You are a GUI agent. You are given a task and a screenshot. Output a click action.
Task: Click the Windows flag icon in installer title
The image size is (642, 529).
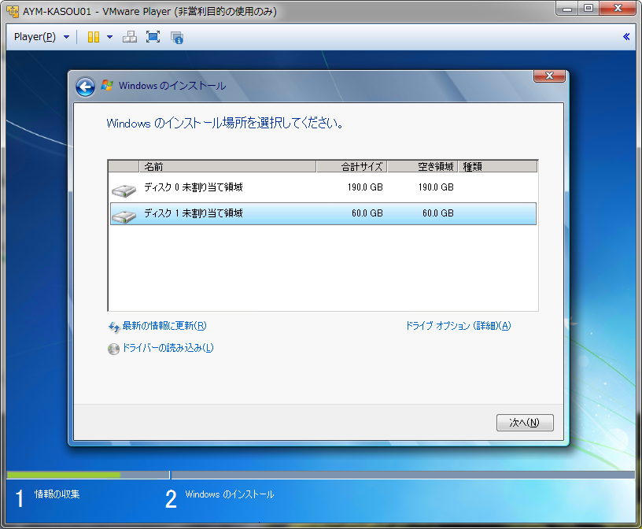tap(107, 85)
